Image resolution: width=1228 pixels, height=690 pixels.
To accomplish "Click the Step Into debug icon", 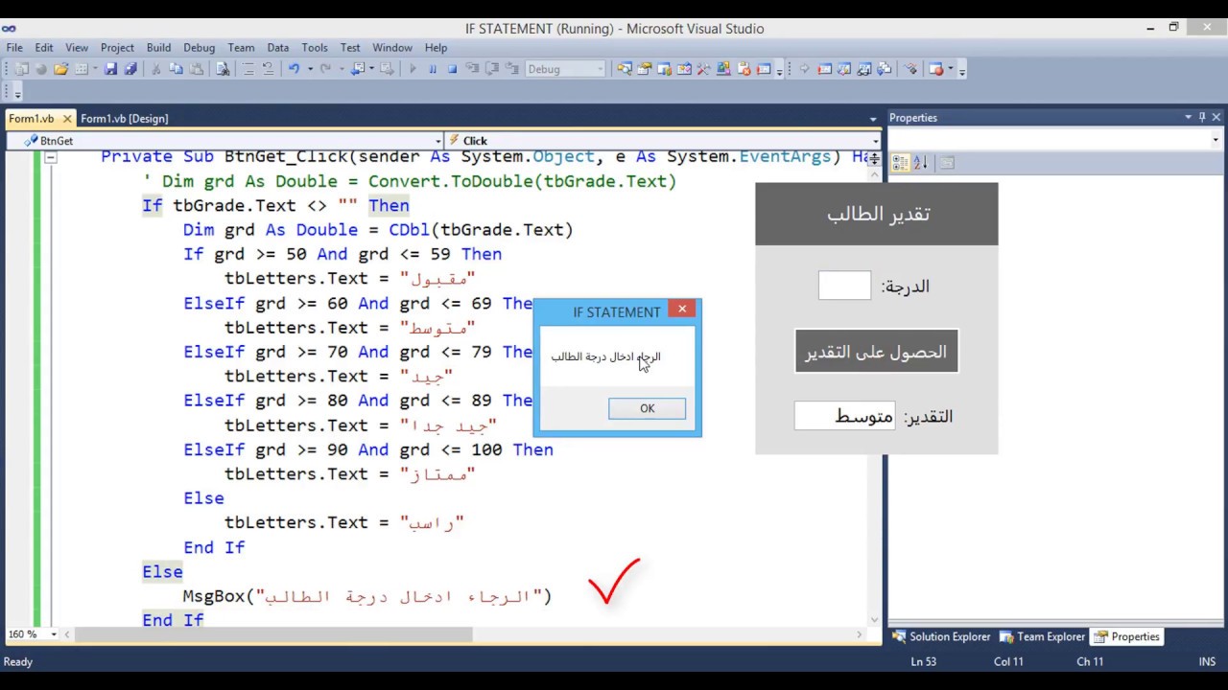I will point(473,69).
